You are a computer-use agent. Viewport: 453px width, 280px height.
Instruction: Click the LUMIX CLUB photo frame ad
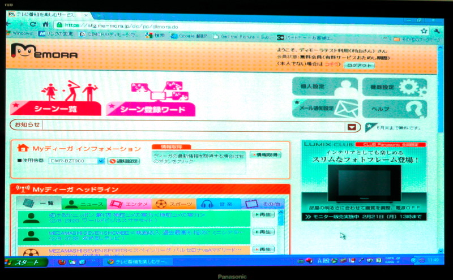(x=364, y=180)
